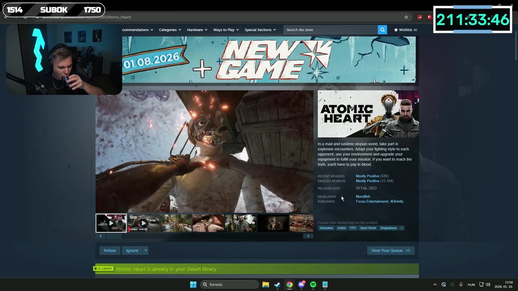Image resolution: width=518 pixels, height=291 pixels.
Task: Open the HUN language input indicator
Action: tap(471, 285)
